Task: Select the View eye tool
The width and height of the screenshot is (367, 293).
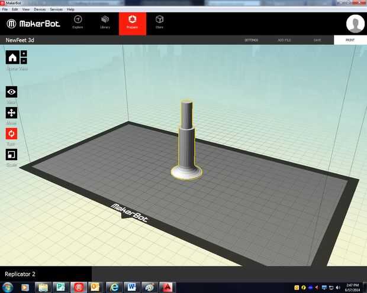Action: tap(11, 92)
